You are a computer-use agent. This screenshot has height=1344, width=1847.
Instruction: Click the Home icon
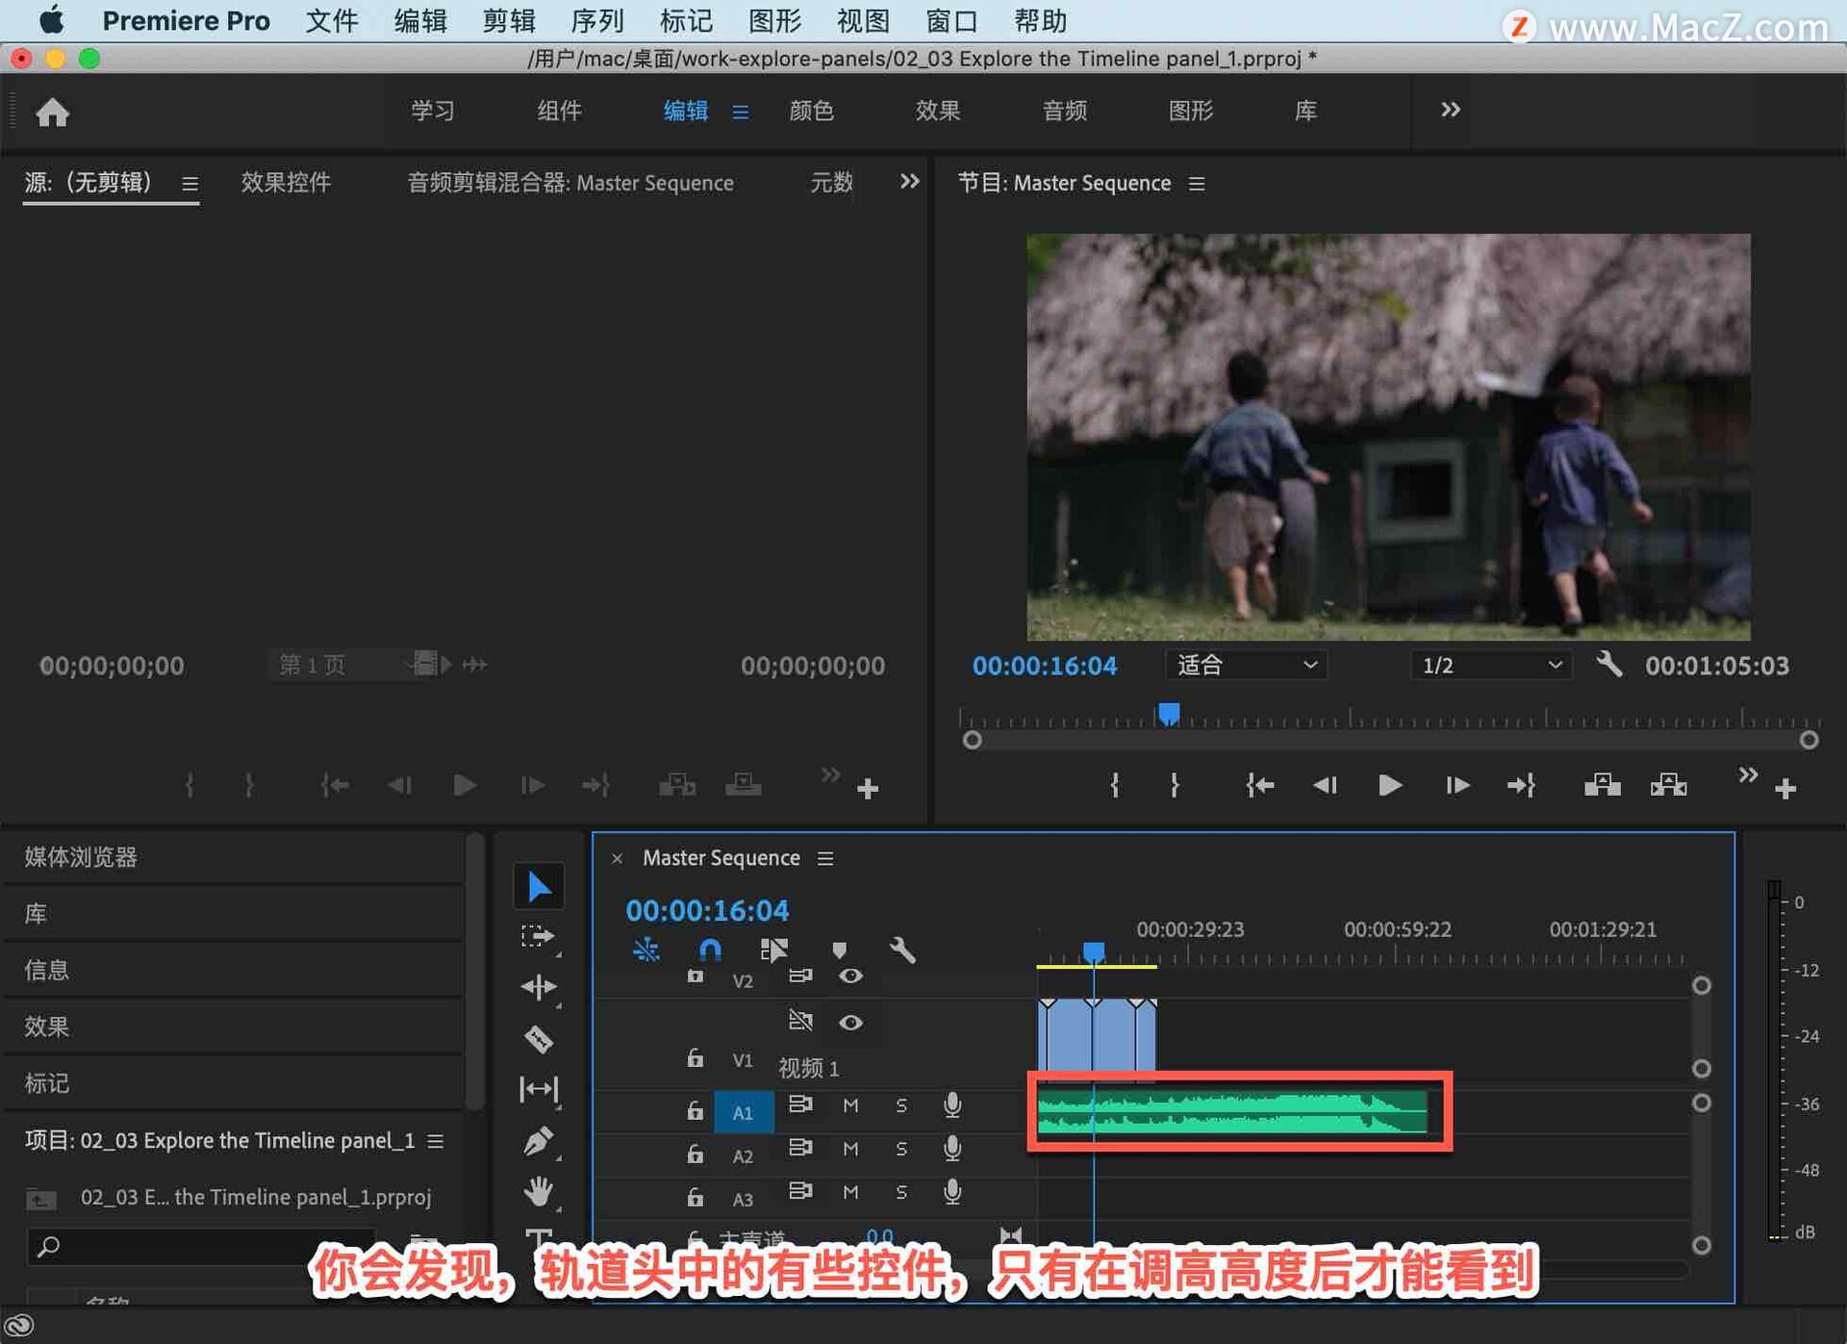coord(53,113)
